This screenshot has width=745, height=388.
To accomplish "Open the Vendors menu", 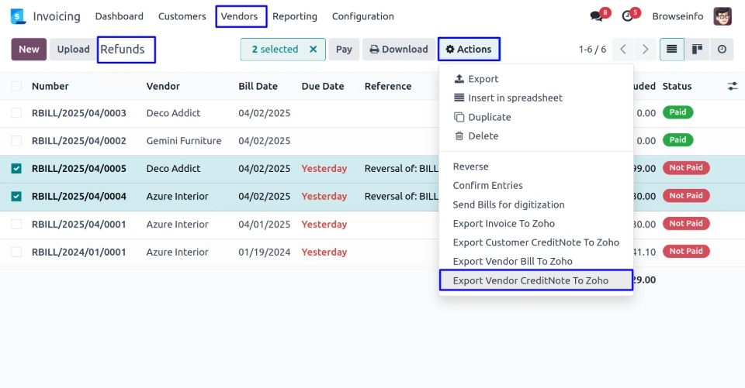I will [239, 16].
